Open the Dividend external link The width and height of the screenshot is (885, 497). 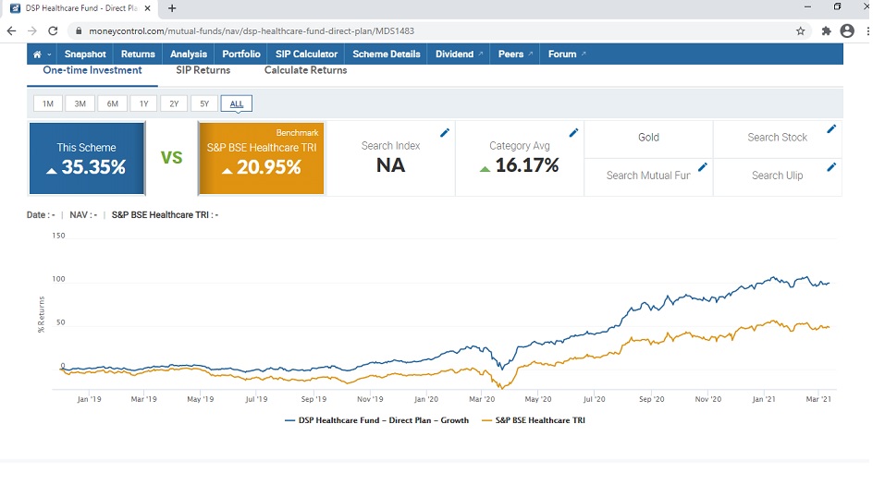click(459, 55)
